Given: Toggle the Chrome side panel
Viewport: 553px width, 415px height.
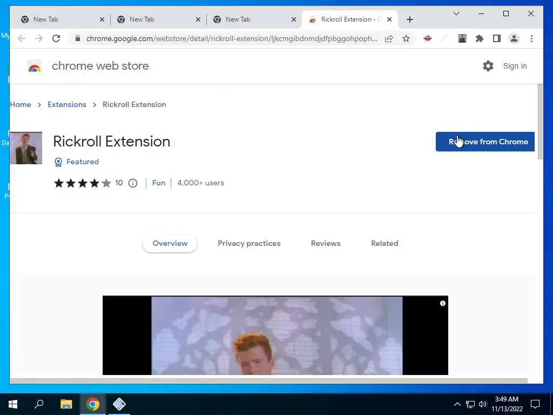Looking at the screenshot, I should 497,38.
